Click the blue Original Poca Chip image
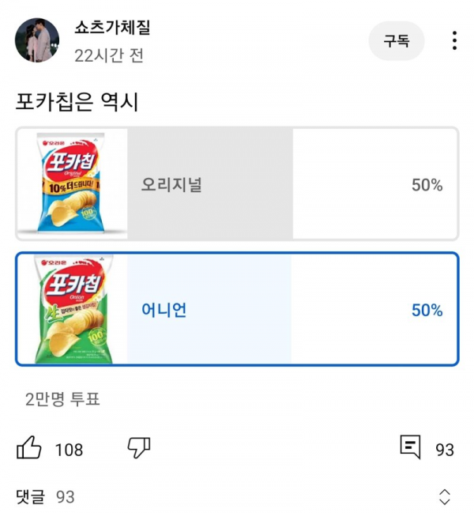474x513 pixels. [x=72, y=183]
